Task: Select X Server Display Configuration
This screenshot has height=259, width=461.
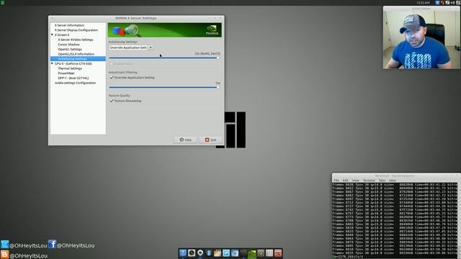Action: coord(76,30)
